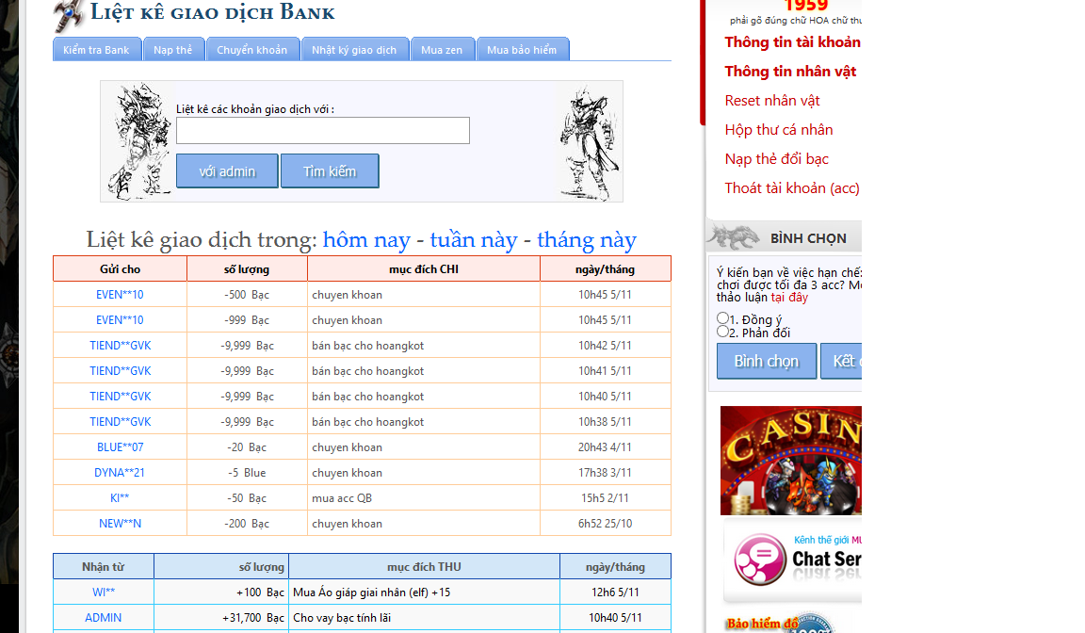Open TIEND**GVK in the 10h38 row
Image resolution: width=1085 pixels, height=633 pixels.
(x=121, y=422)
